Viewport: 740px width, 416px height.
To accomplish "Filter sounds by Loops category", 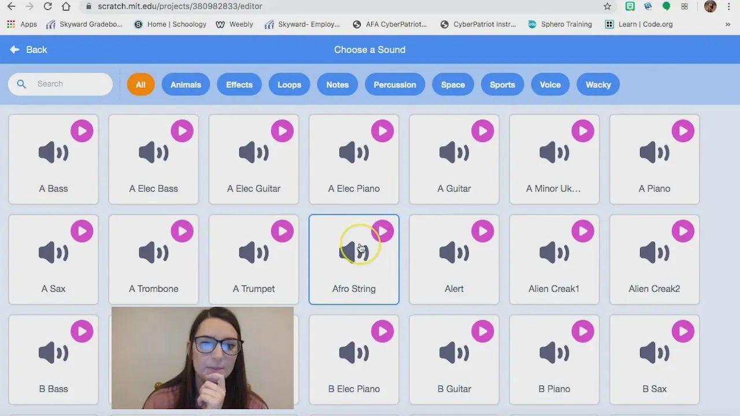I will 289,84.
